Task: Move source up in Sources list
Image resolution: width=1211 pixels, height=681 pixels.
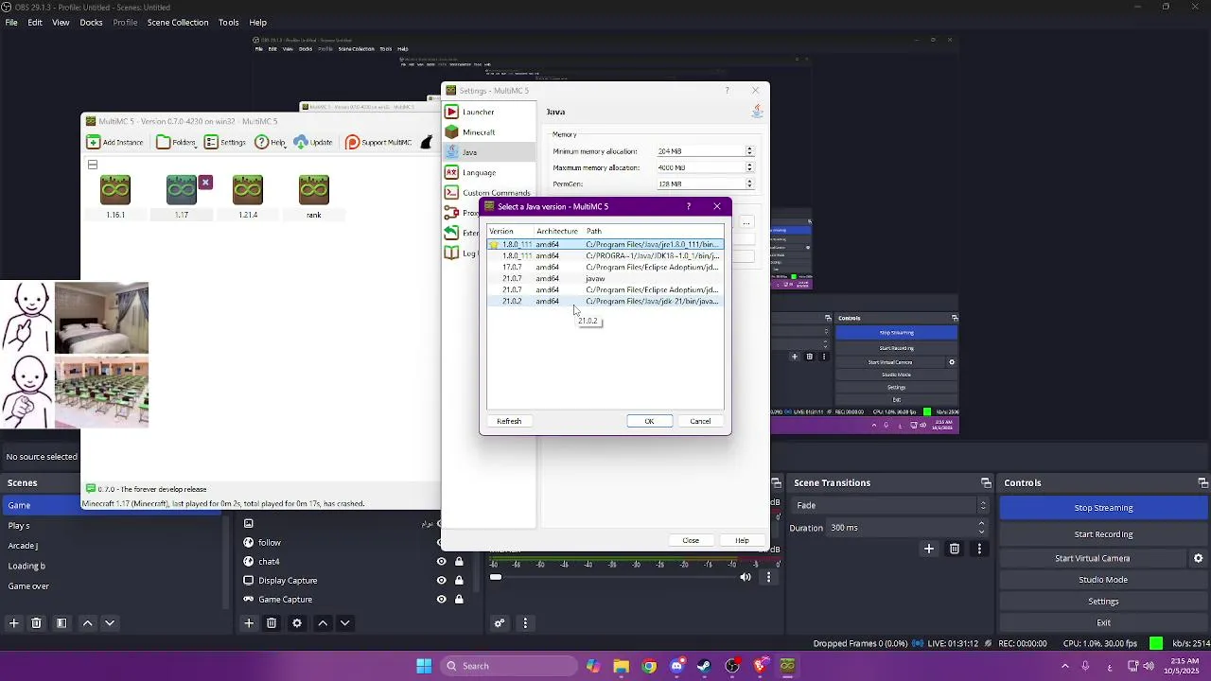Action: [x=323, y=623]
